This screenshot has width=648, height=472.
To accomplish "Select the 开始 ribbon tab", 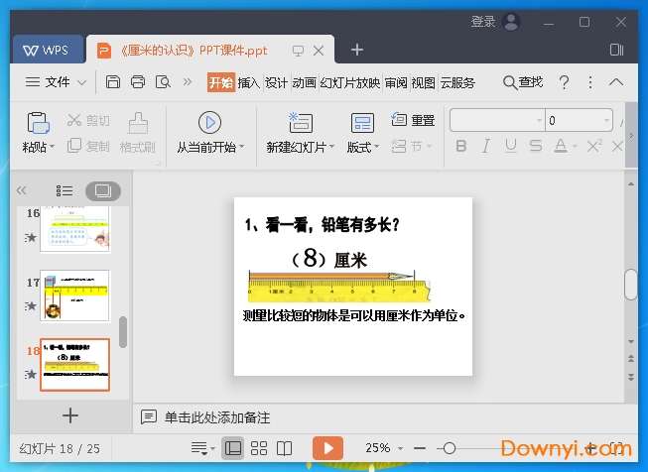I will tap(221, 82).
